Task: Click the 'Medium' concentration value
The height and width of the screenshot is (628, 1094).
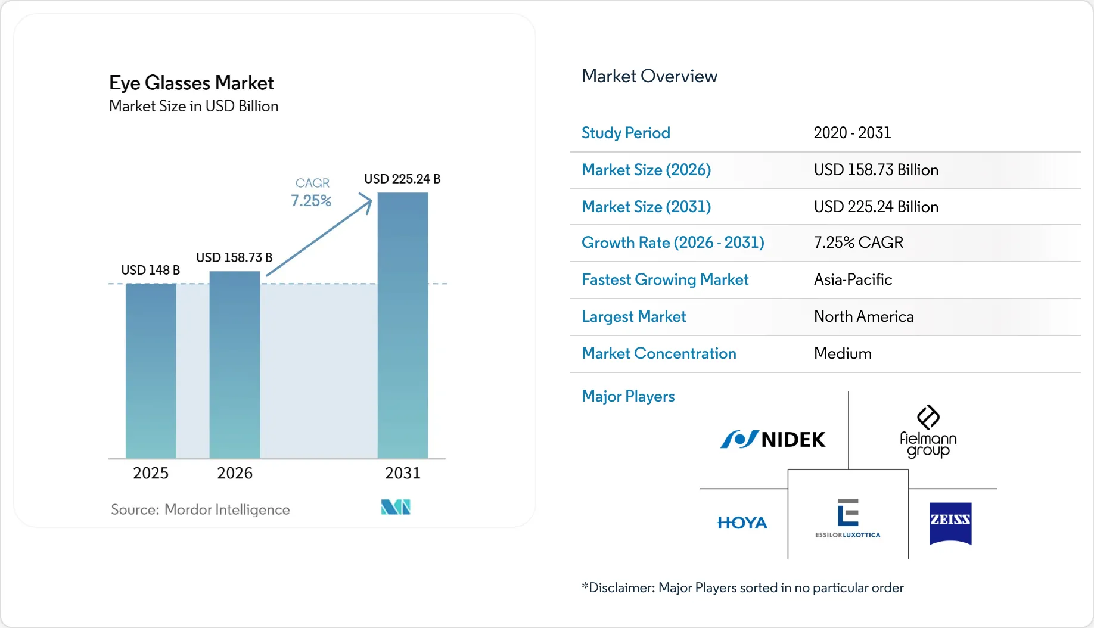Action: coord(843,353)
